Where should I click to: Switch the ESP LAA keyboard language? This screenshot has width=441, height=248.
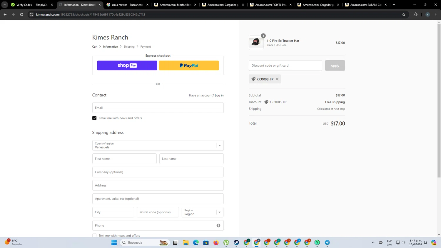[389, 242]
